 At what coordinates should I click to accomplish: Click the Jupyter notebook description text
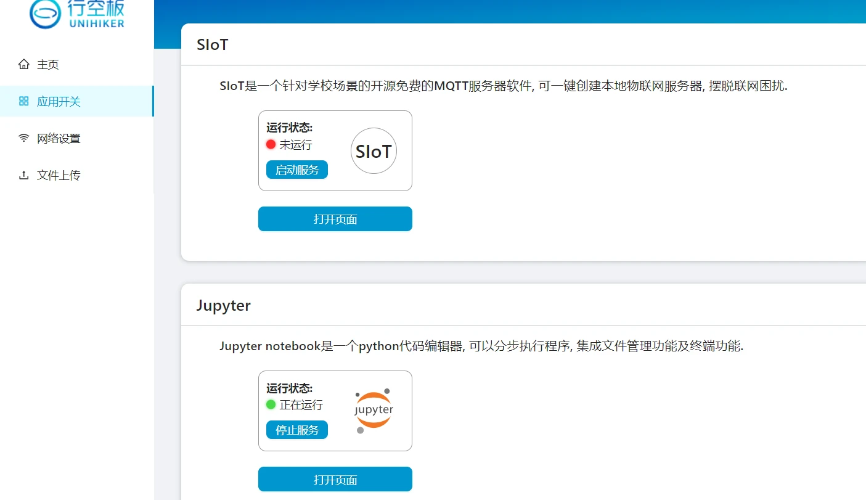point(481,346)
